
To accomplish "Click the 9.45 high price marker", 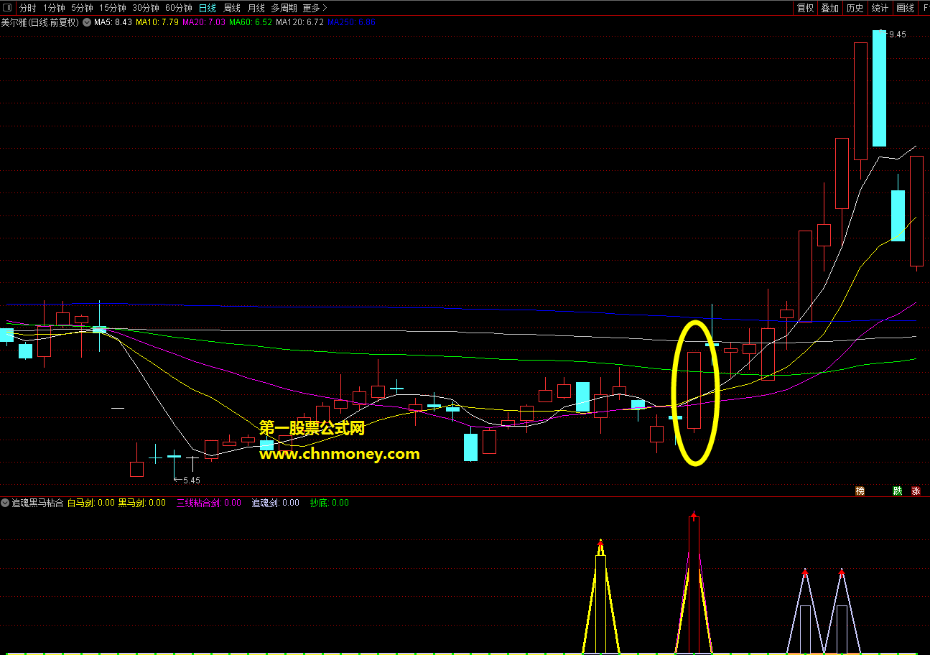I will coord(897,34).
